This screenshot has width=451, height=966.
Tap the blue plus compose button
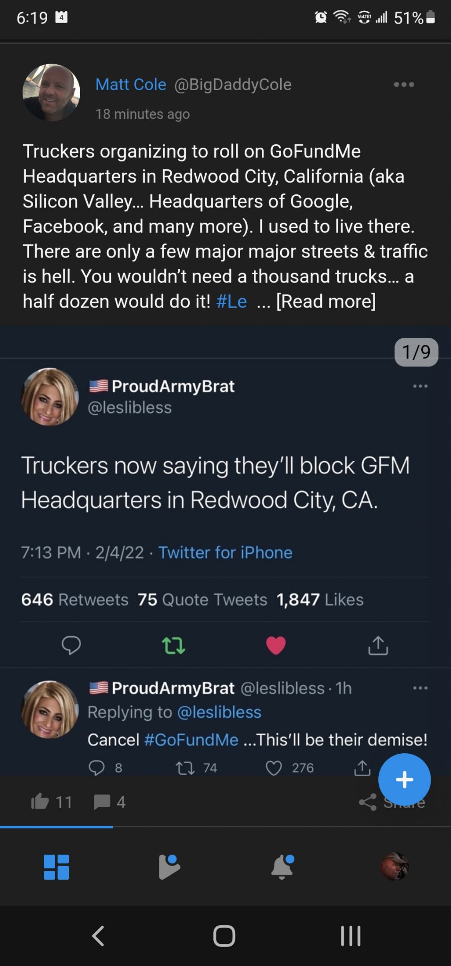pos(404,780)
